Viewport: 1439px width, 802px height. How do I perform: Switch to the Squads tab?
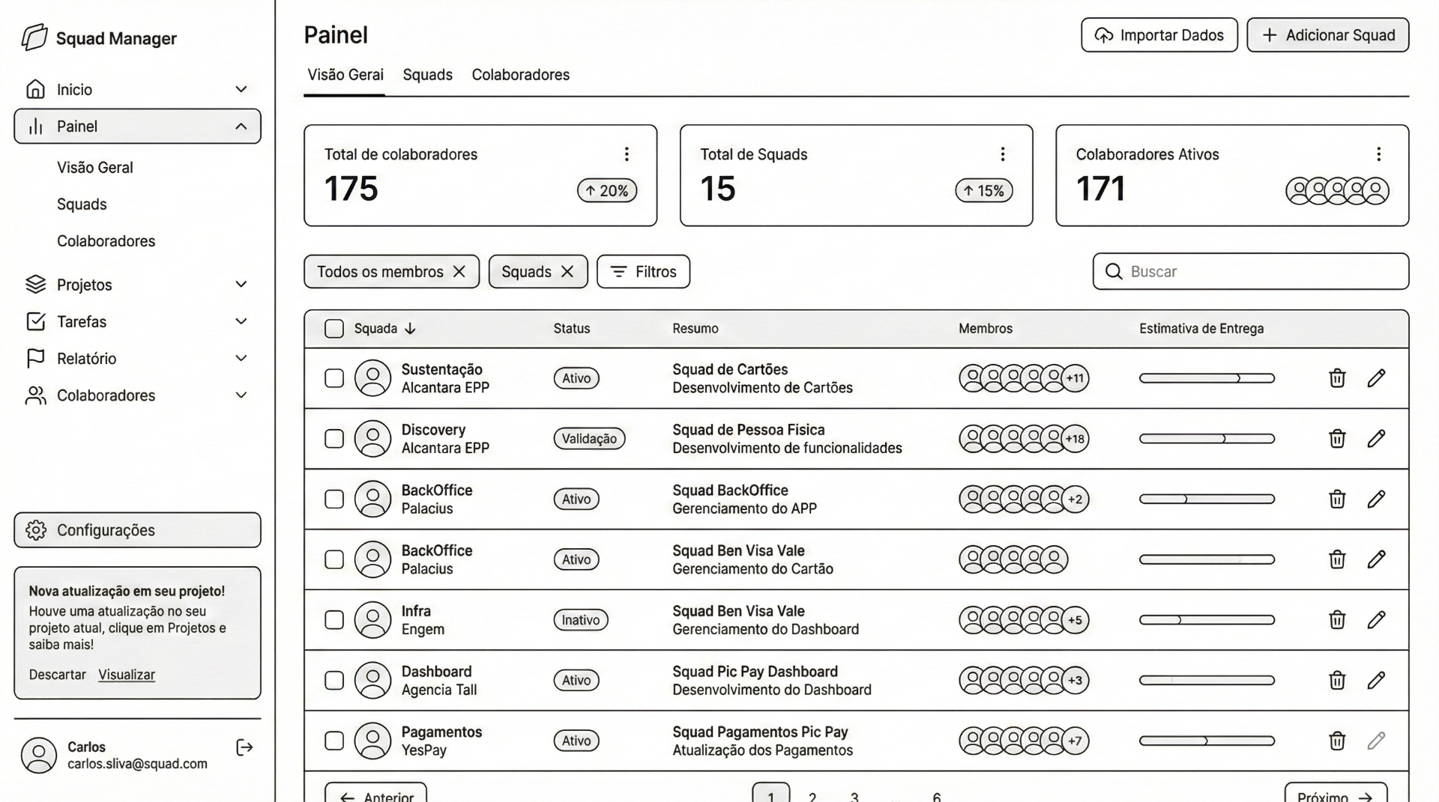[427, 75]
